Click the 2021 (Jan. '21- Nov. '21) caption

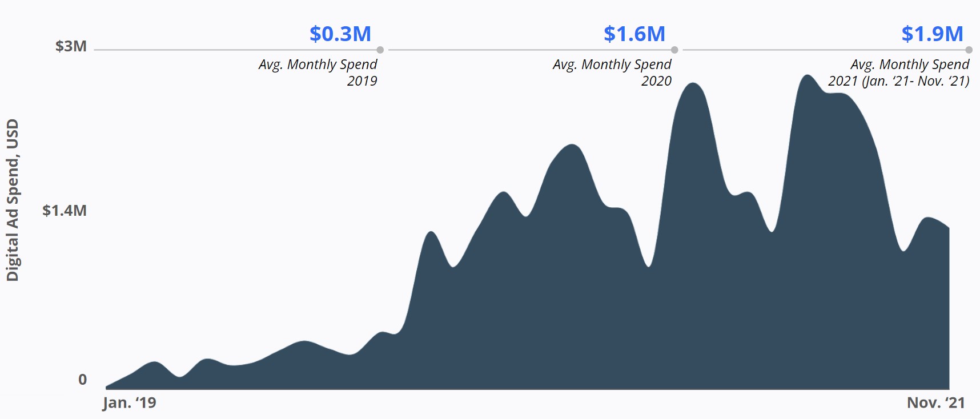[x=898, y=81]
